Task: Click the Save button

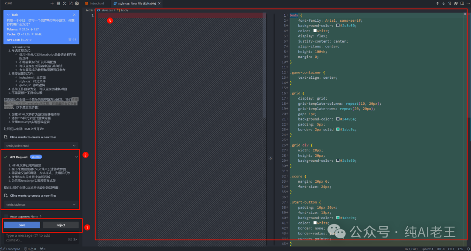Action: point(22,225)
